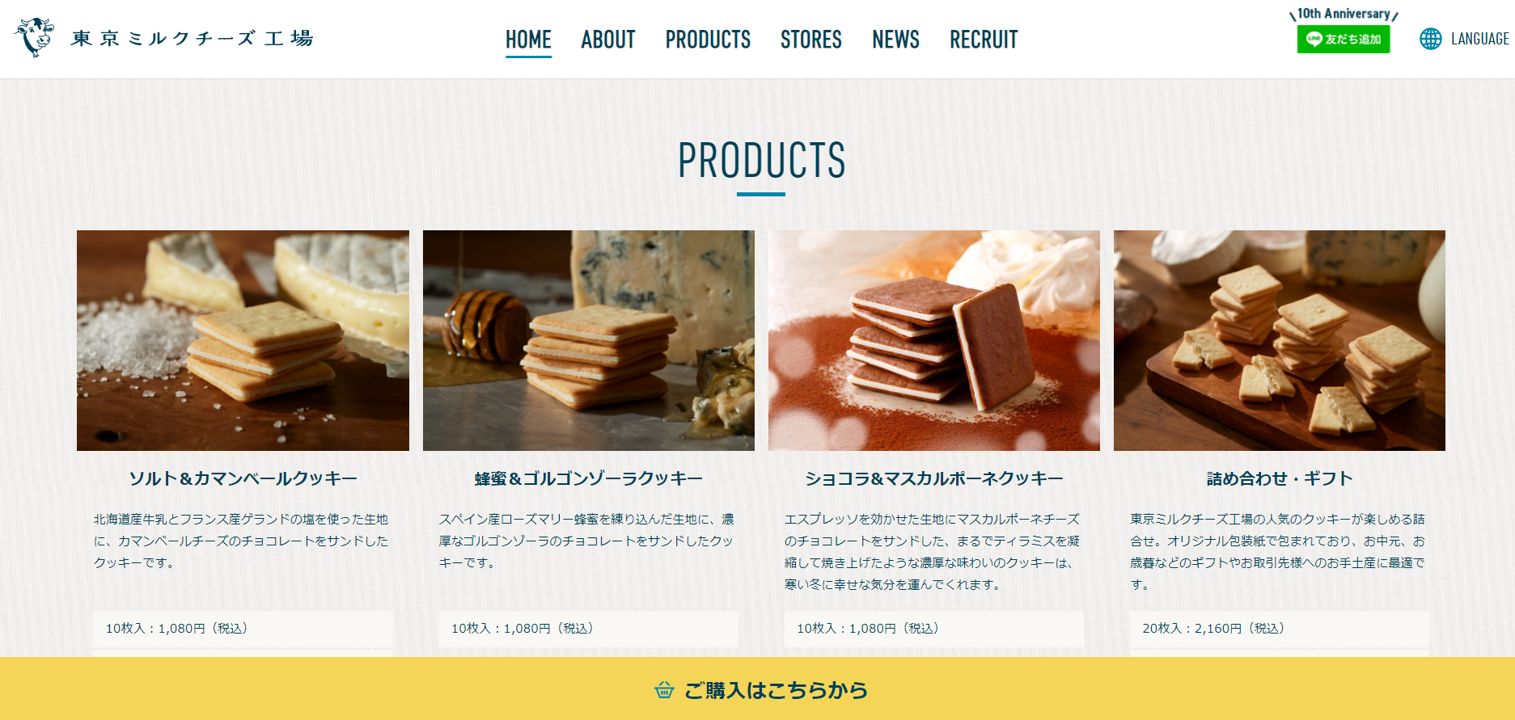This screenshot has width=1515, height=720.
Task: Open the Honey & Gorgonzola cookie photo
Action: [x=589, y=340]
